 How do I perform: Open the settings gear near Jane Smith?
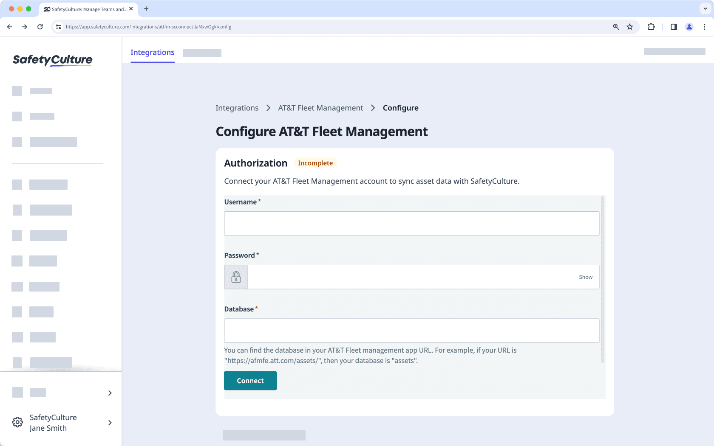click(x=17, y=422)
